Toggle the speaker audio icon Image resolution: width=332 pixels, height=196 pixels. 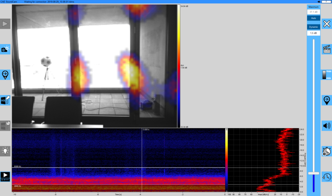point(327,126)
